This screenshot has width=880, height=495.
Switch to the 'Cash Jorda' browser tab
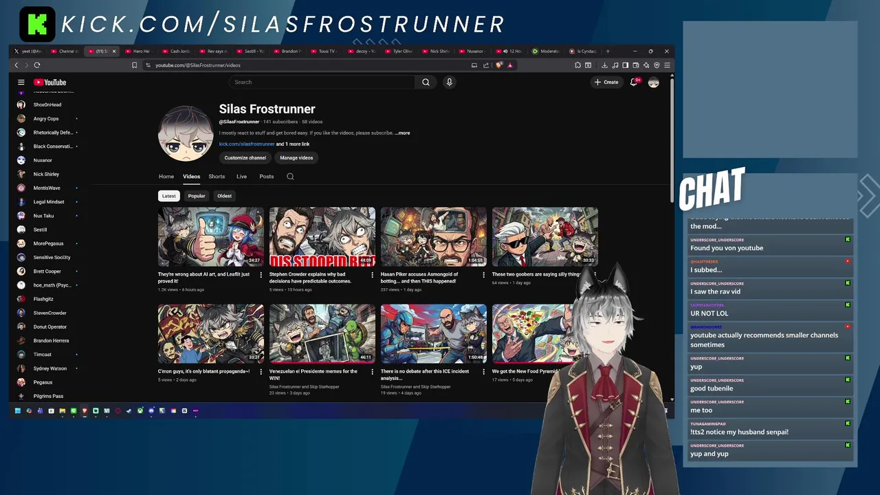(177, 51)
